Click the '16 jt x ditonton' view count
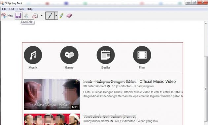Screen dimensions: 208x125 pos(121,86)
